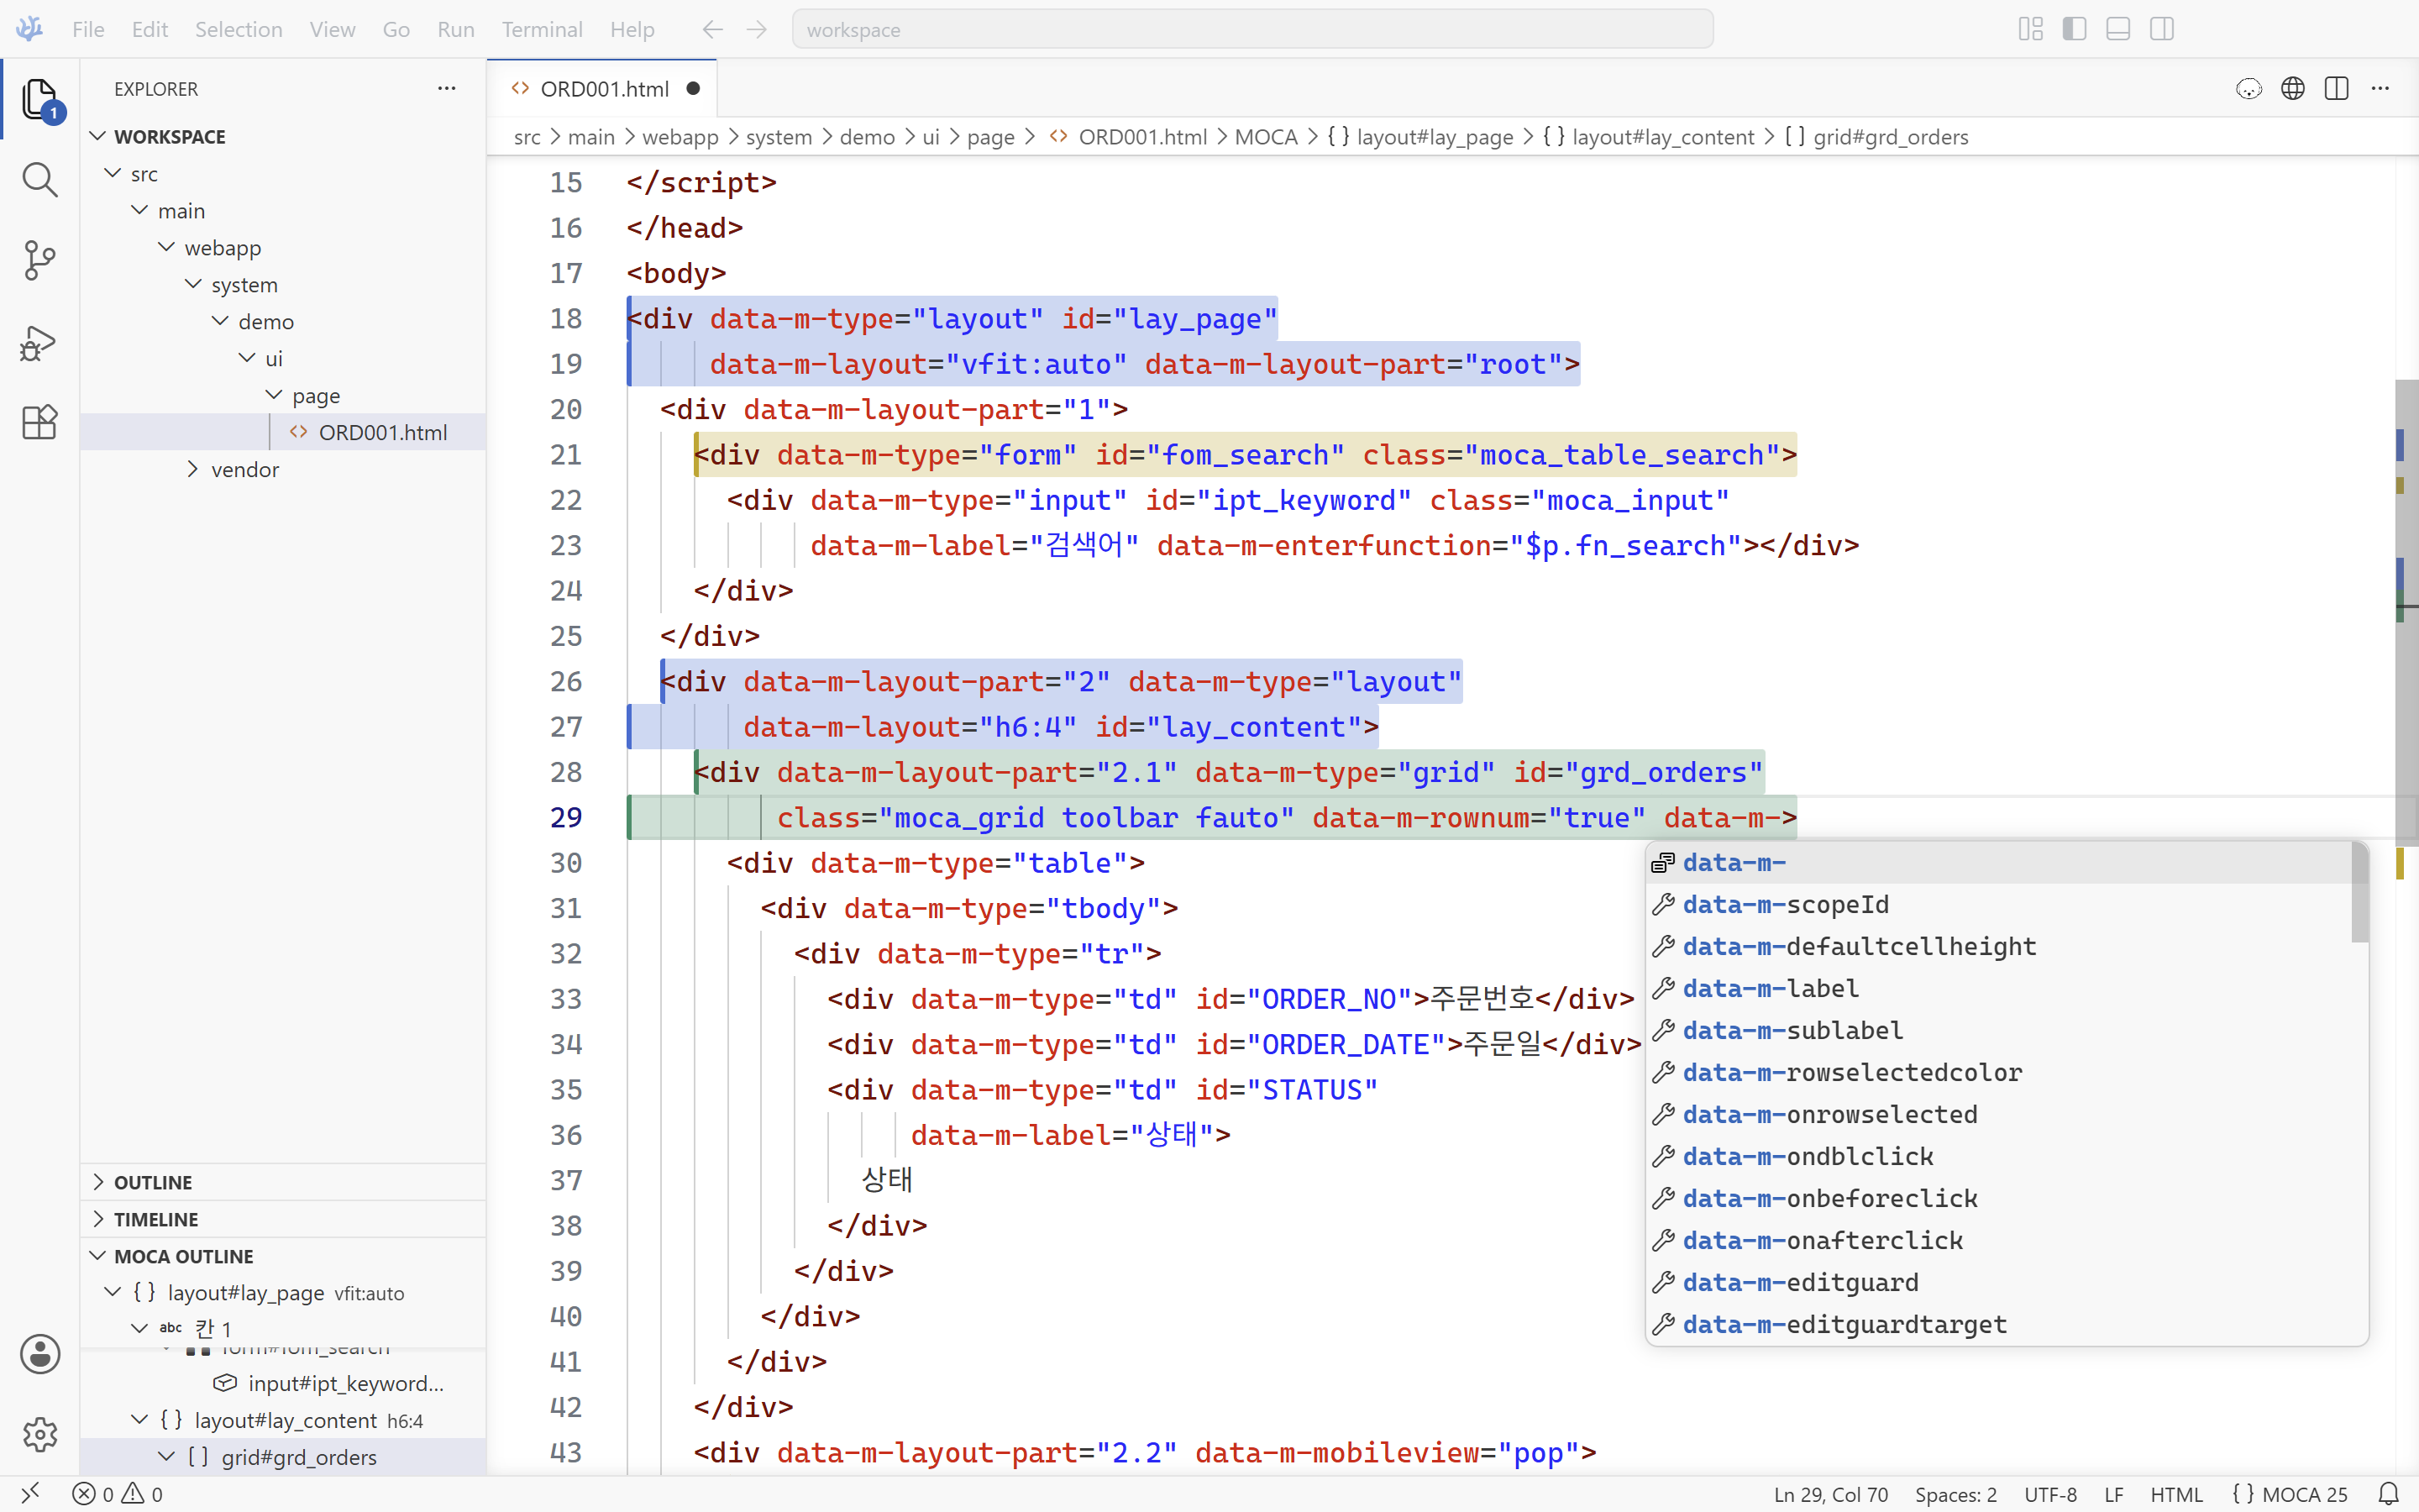The width and height of the screenshot is (2419, 1512).
Task: Open the Terminal menu
Action: (x=542, y=29)
